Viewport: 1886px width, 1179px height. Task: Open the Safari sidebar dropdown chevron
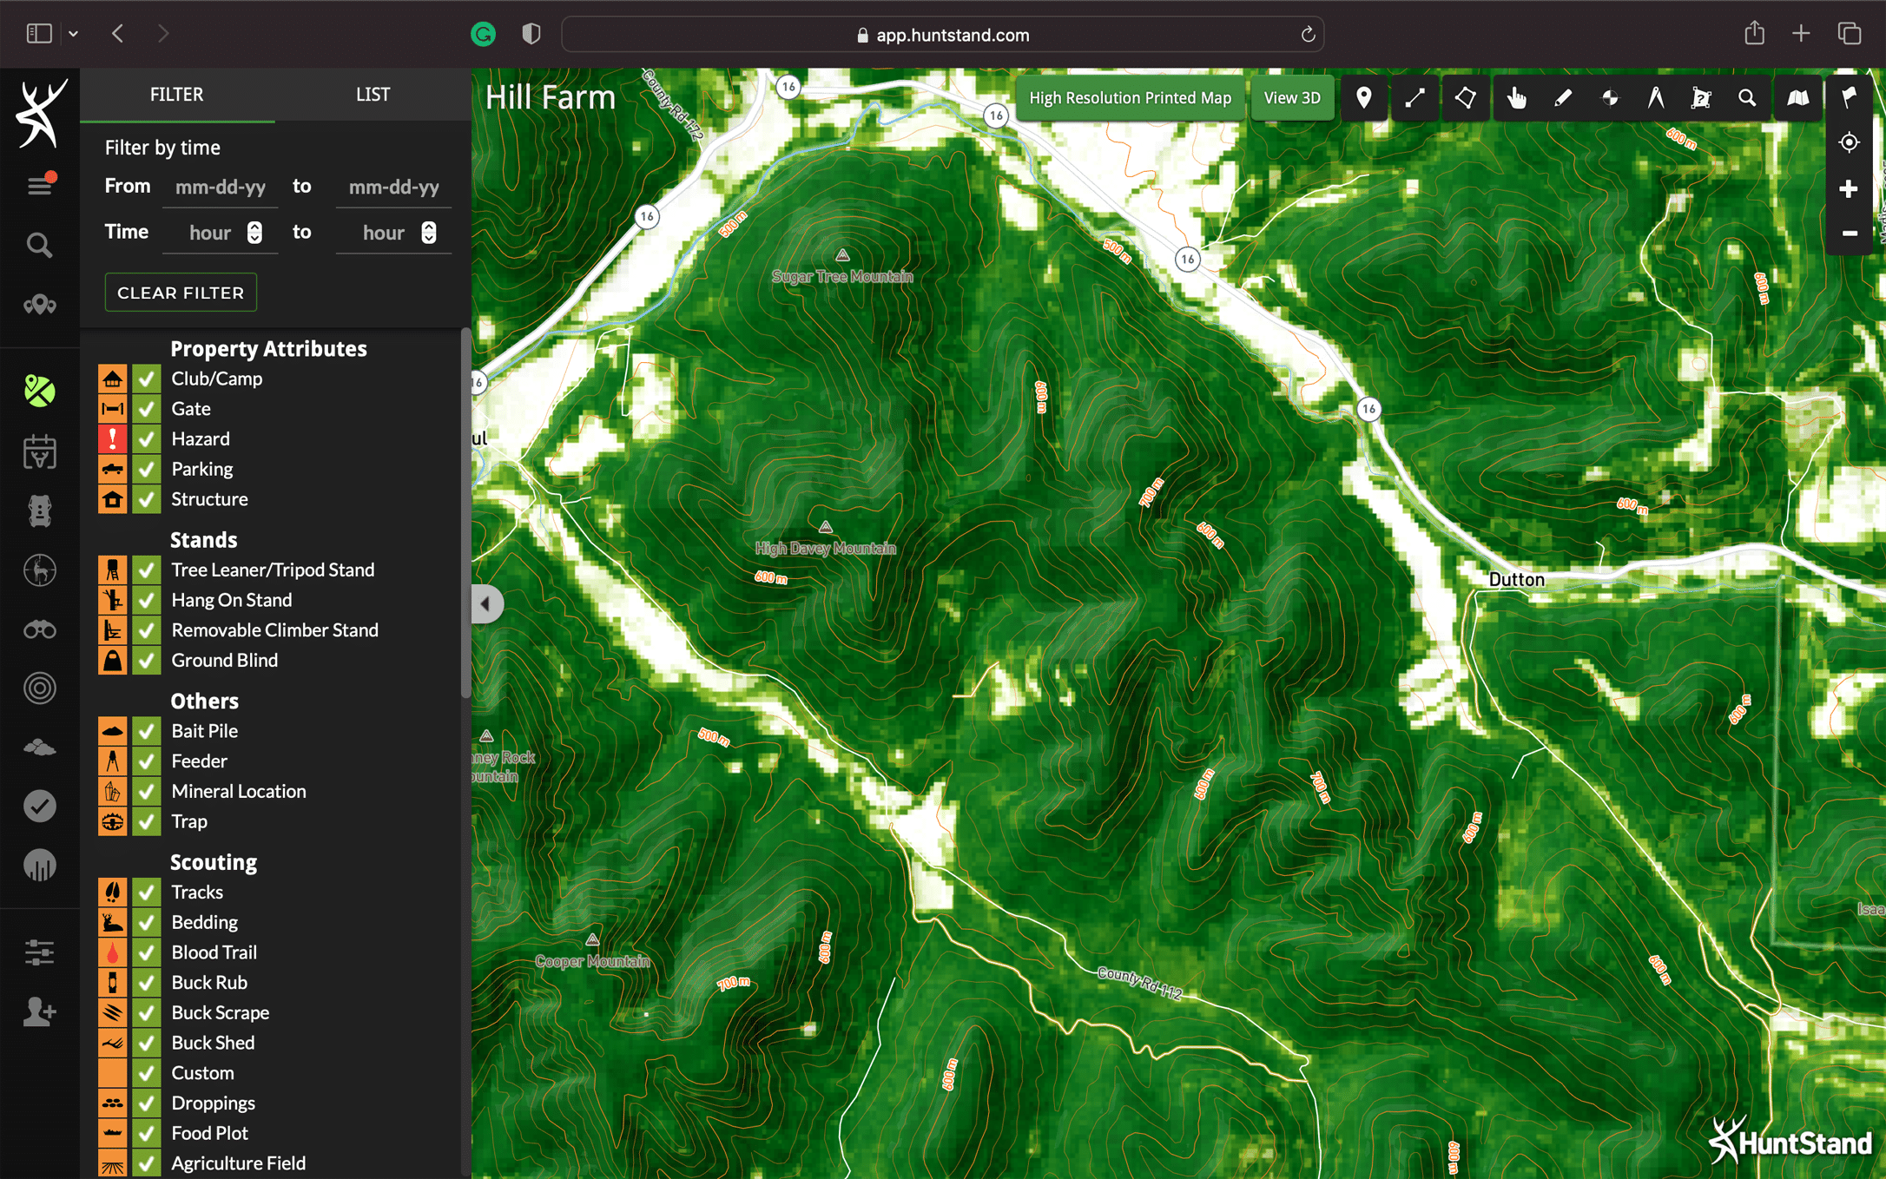click(74, 34)
